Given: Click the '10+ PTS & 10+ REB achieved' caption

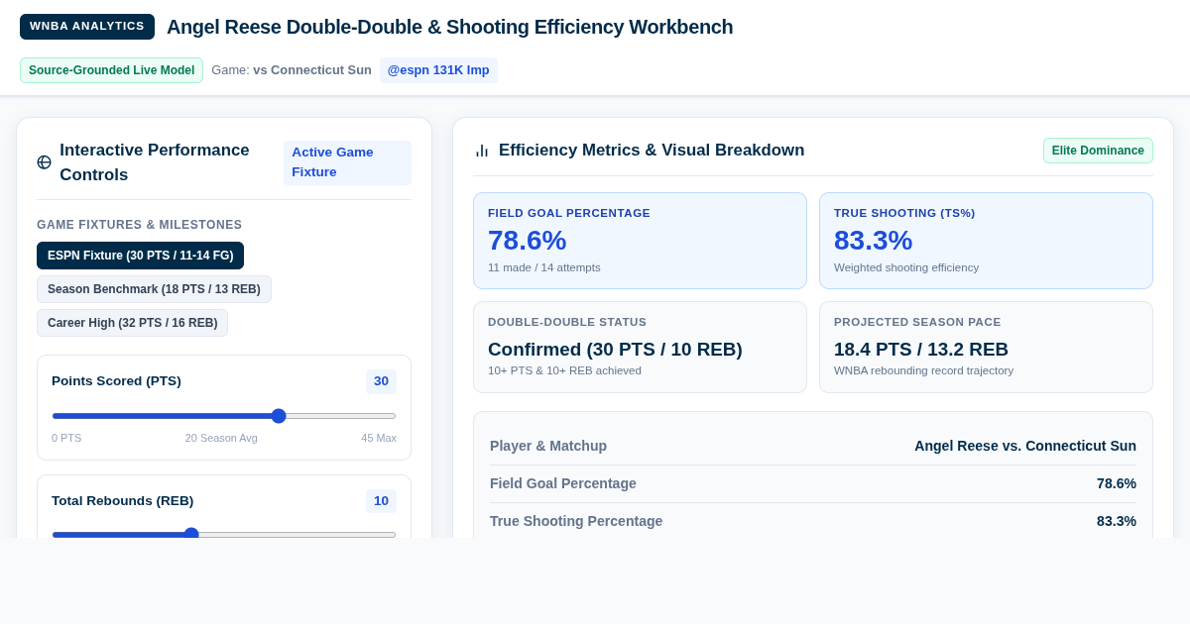Looking at the screenshot, I should (564, 370).
